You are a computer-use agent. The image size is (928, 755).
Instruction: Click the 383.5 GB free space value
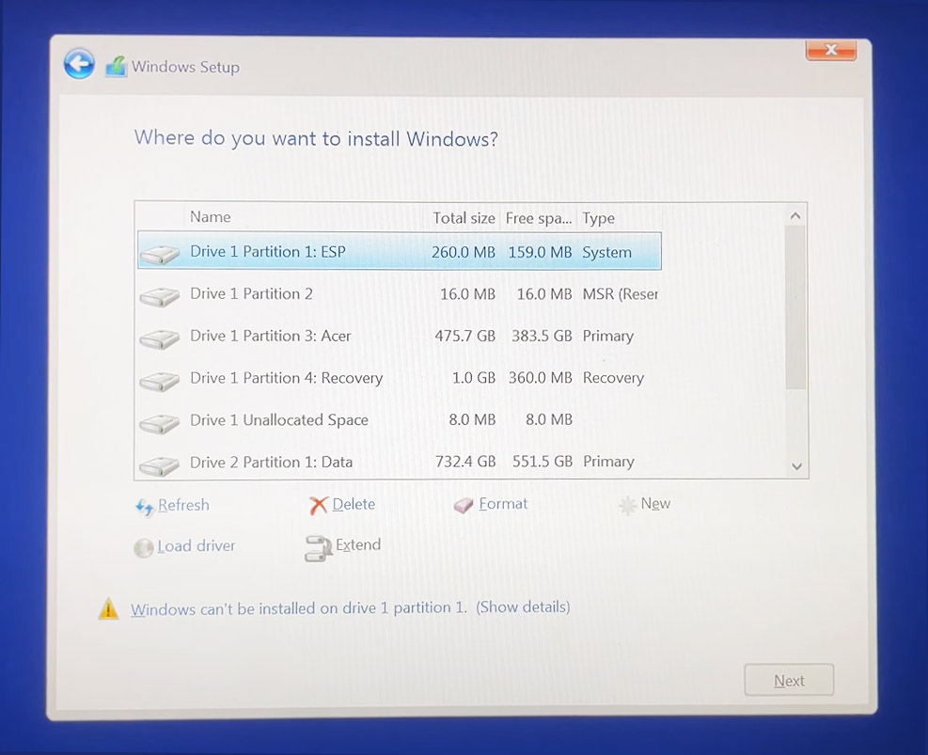[542, 336]
